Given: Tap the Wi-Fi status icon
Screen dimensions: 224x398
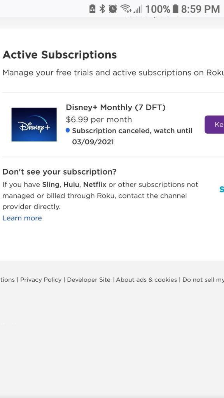Looking at the screenshot, I should click(x=126, y=9).
